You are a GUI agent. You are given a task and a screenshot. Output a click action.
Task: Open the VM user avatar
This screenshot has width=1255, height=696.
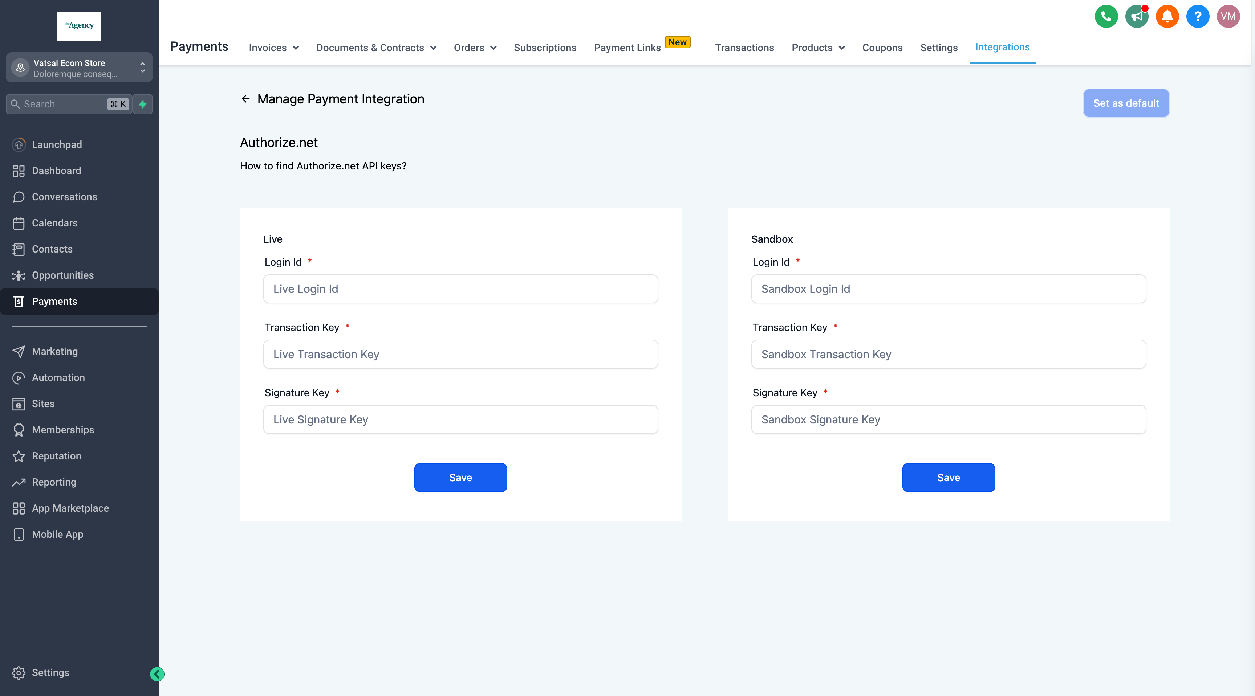click(x=1228, y=17)
